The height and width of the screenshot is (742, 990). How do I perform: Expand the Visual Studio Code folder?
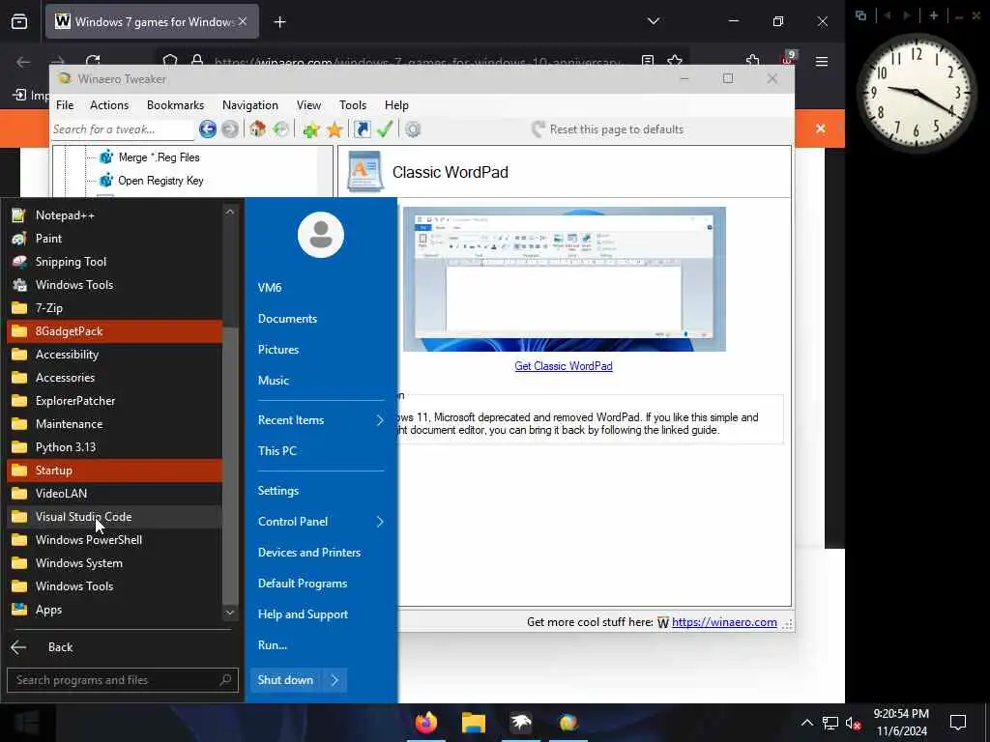click(x=114, y=517)
